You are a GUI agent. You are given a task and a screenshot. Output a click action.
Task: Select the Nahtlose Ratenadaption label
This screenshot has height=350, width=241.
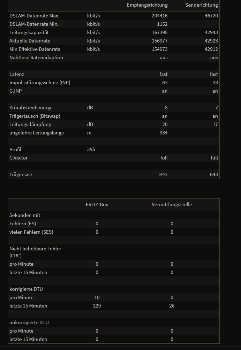pyautogui.click(x=36, y=57)
